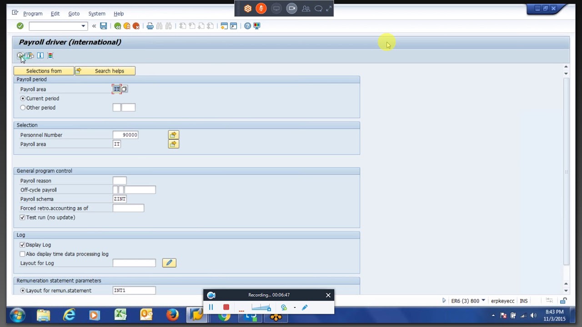Click the double chevron beside command field
Viewport: 582px width, 327px height.
click(94, 26)
